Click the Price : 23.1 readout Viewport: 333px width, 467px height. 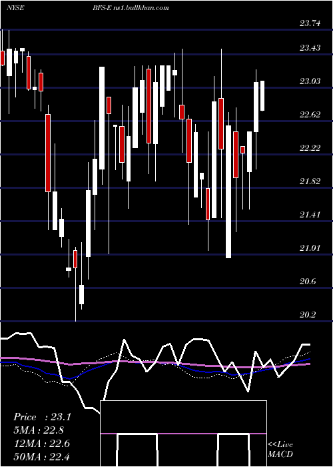(x=42, y=417)
